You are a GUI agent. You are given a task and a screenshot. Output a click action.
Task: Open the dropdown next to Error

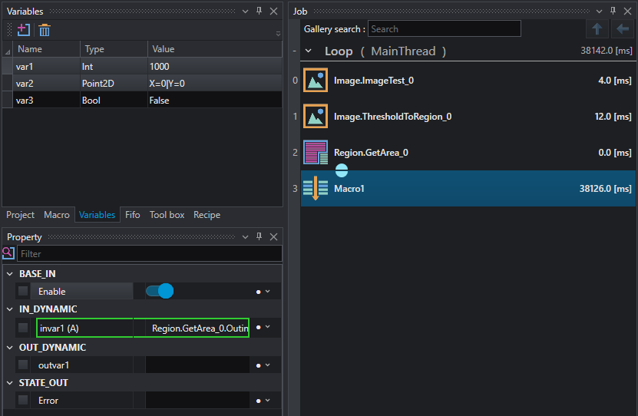[x=268, y=400]
